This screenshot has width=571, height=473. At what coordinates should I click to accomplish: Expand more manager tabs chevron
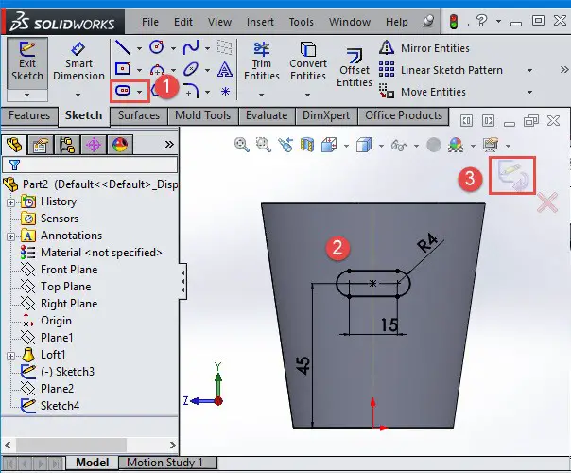coord(169,145)
